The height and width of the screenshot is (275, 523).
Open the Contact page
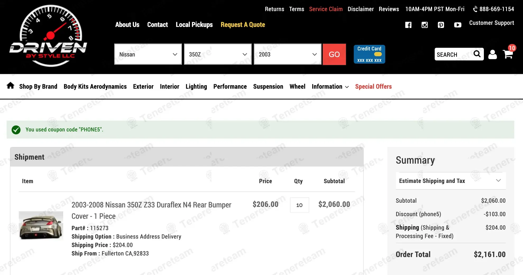coord(158,25)
